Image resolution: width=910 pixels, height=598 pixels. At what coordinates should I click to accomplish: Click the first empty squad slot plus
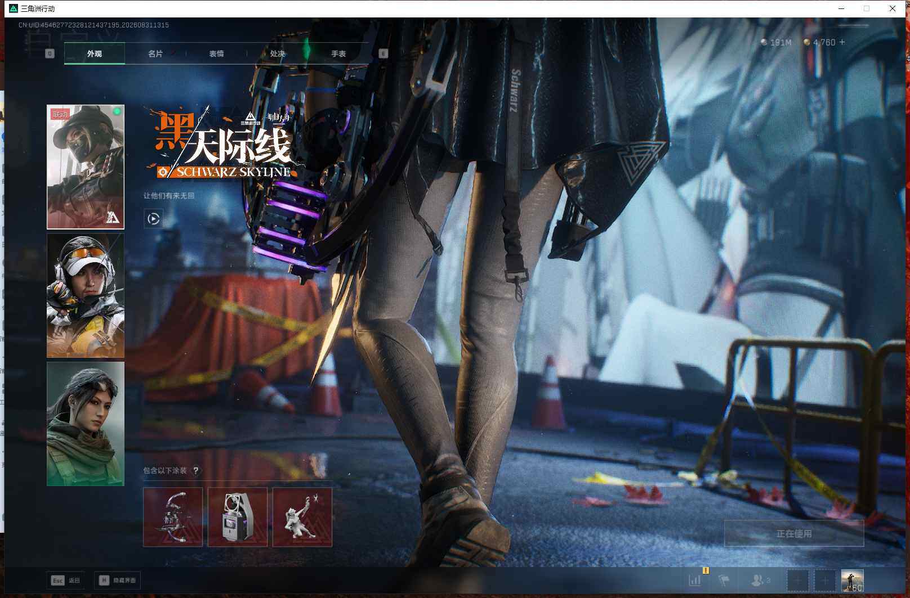(797, 581)
